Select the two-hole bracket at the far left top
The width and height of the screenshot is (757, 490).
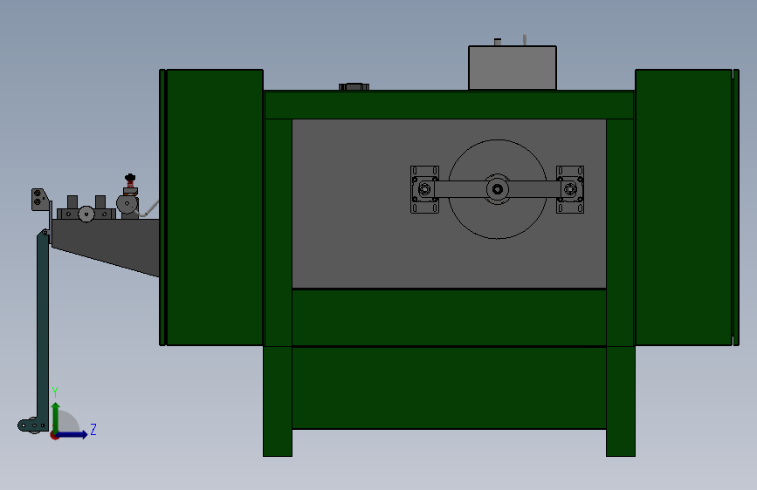(39, 200)
